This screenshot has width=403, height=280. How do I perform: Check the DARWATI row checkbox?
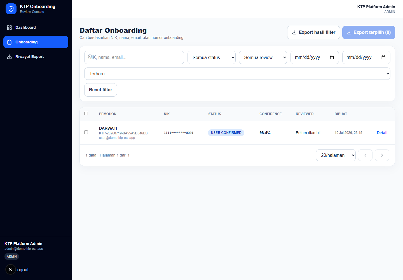(x=86, y=132)
